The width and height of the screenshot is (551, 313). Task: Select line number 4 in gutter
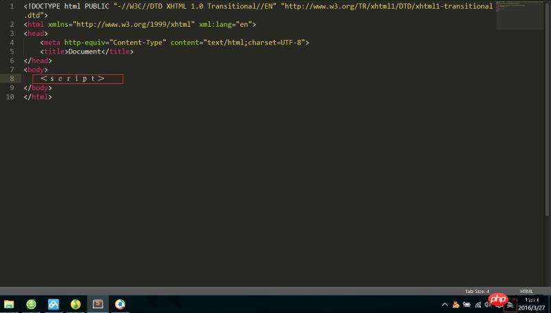(12, 43)
